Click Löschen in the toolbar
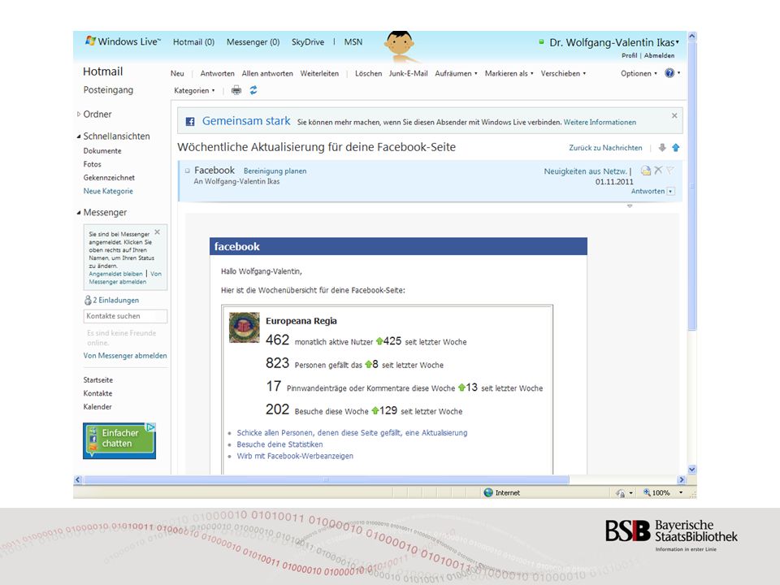Viewport: 780px width, 585px height. 369,73
